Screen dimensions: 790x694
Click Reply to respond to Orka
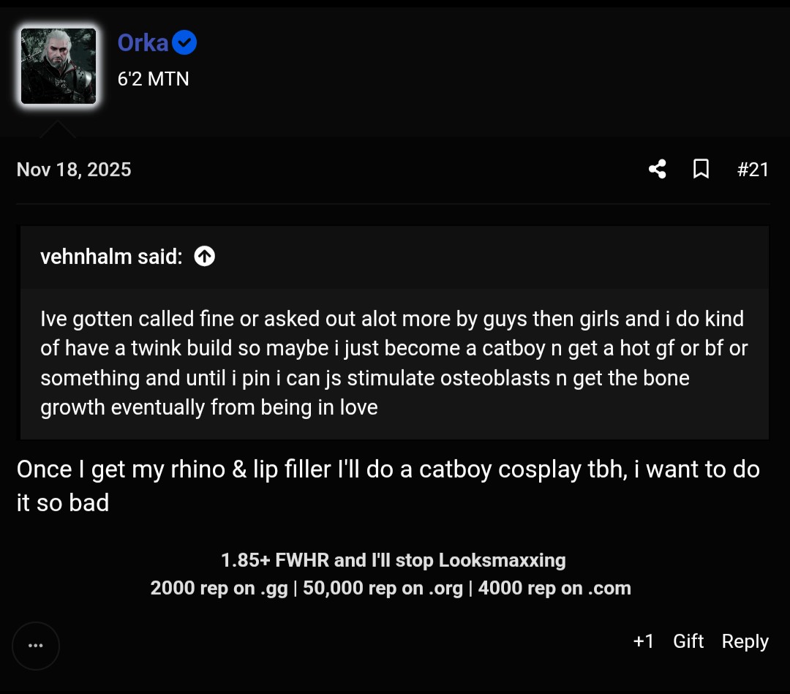(x=745, y=641)
